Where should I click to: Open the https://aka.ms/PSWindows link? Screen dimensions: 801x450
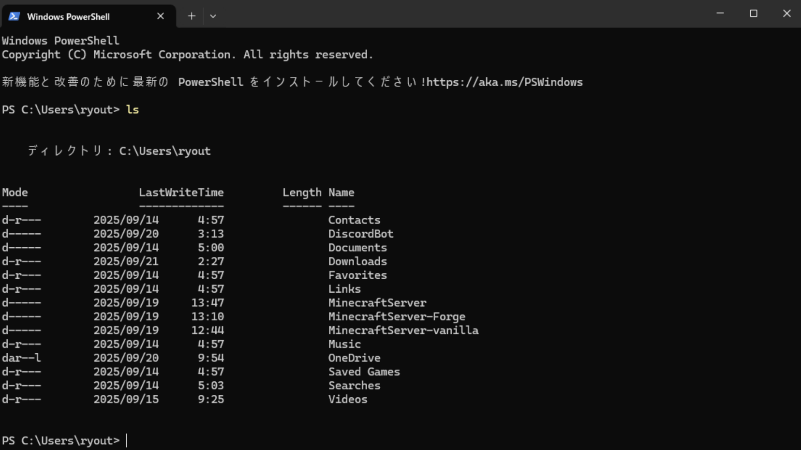click(x=504, y=82)
